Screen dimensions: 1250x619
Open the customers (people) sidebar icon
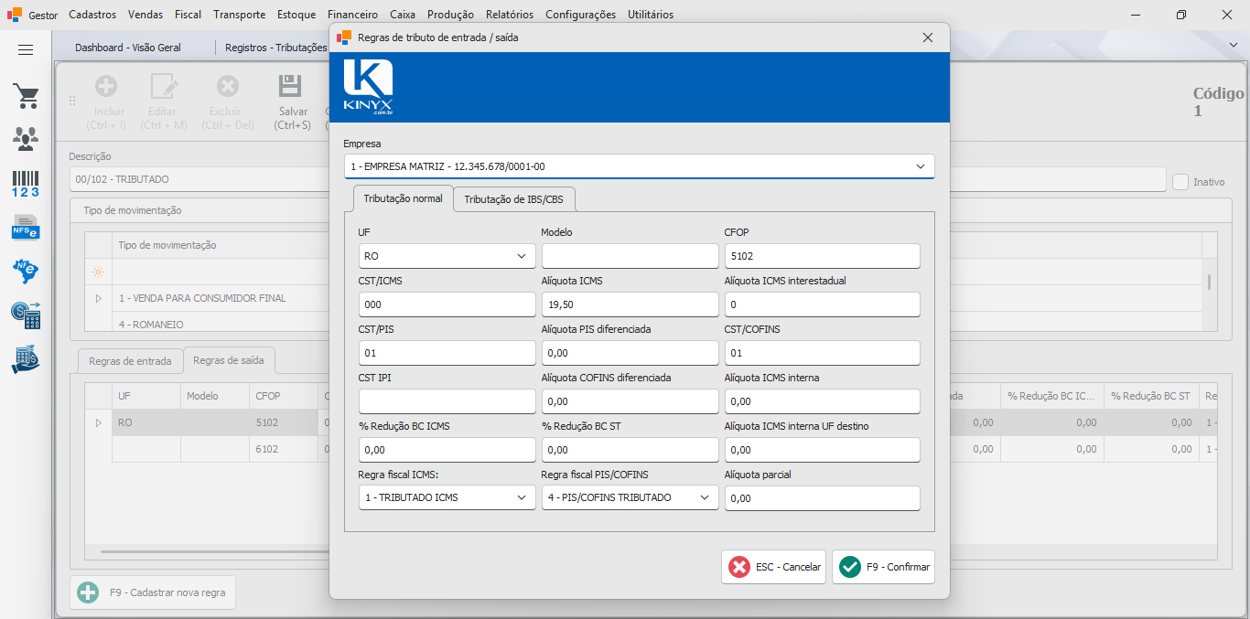(x=26, y=139)
